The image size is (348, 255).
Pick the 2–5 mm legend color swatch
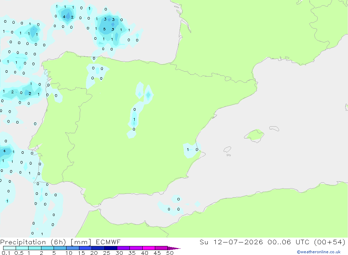click(47, 248)
